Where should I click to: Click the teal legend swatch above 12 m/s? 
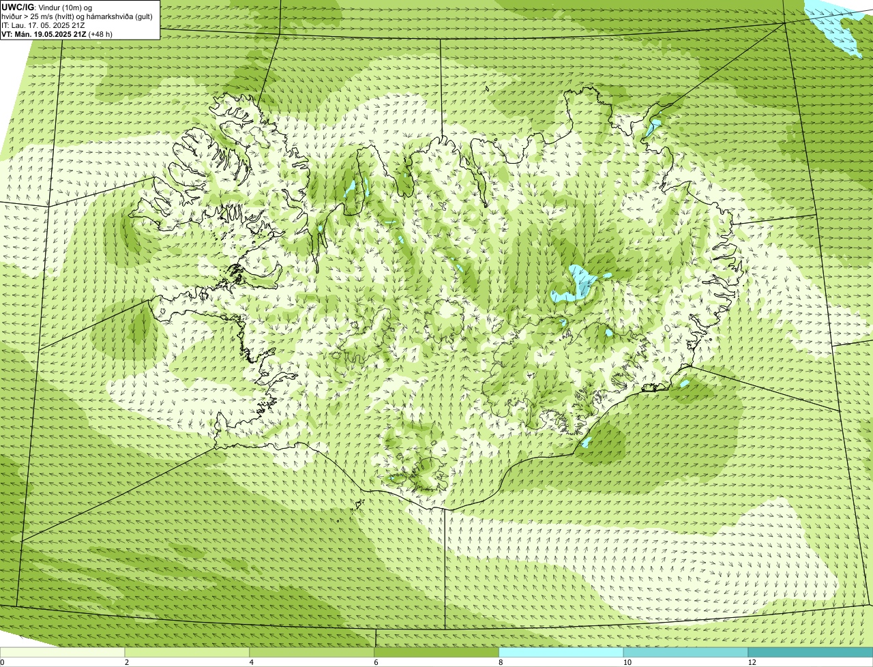pos(810,652)
